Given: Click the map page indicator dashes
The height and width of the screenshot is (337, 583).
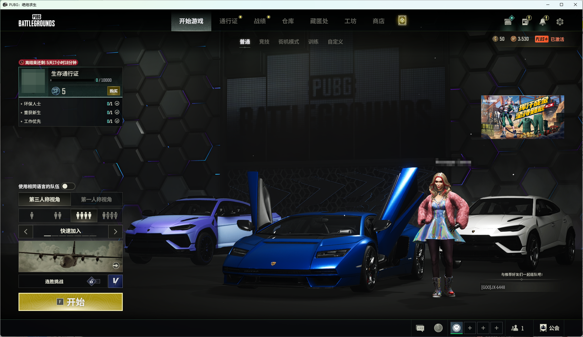Looking at the screenshot, I should (x=70, y=236).
